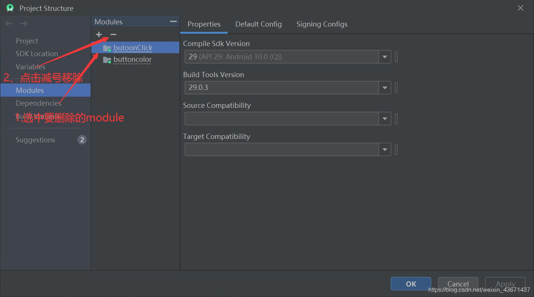This screenshot has width=534, height=297.
Task: Click the empty Target Compatibility field
Action: coord(282,149)
